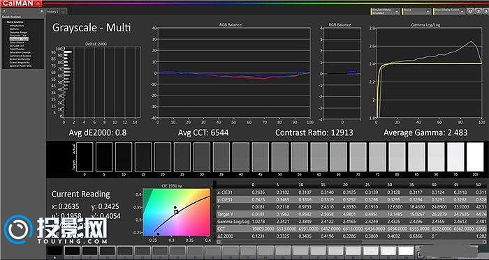Click the Gamma Log/Log chart
Screen dimensions: 489x260
(429, 72)
